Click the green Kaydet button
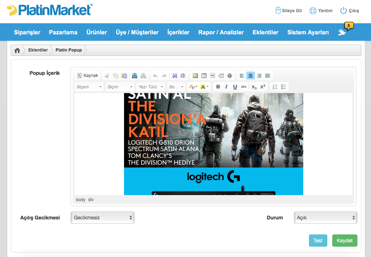Image resolution: width=371 pixels, height=257 pixels. pyautogui.click(x=345, y=241)
